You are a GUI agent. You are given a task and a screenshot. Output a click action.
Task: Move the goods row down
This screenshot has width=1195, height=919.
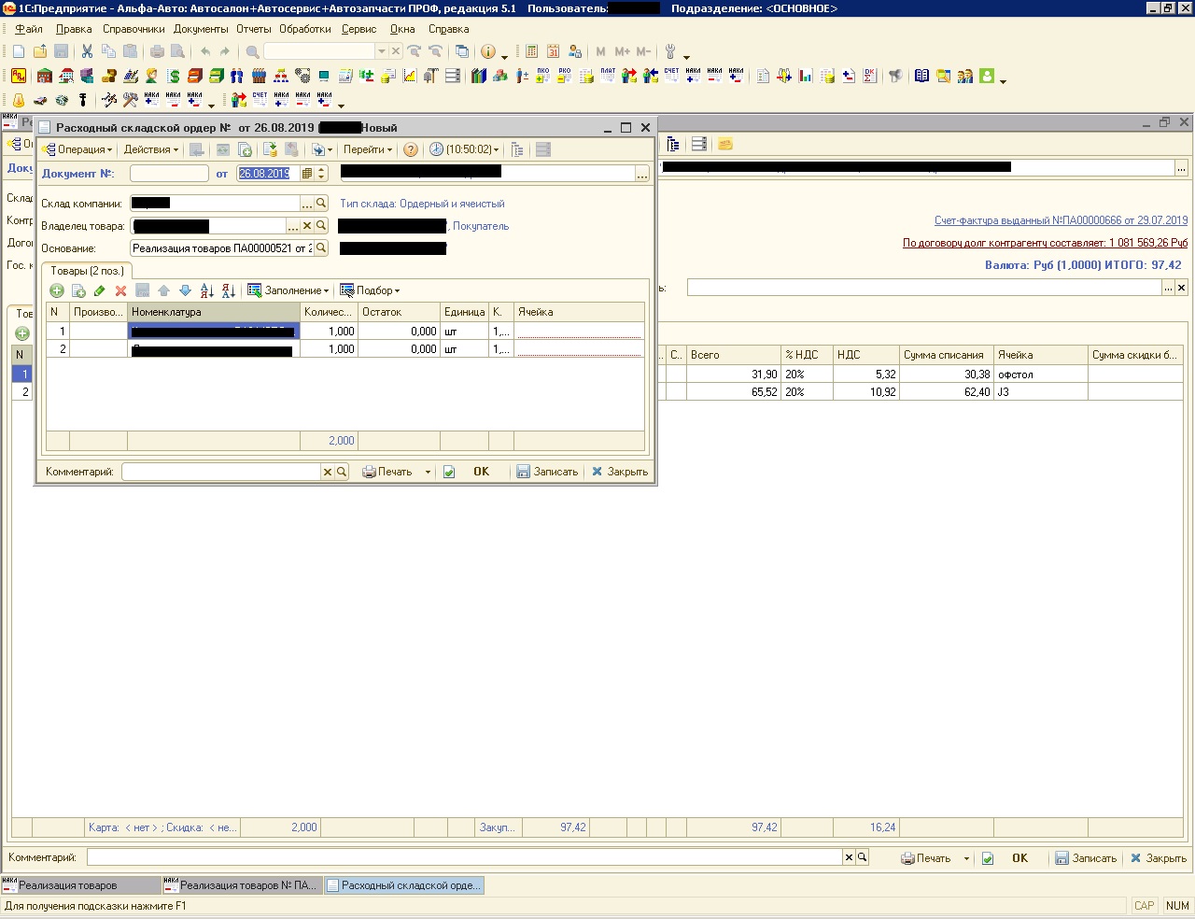185,290
